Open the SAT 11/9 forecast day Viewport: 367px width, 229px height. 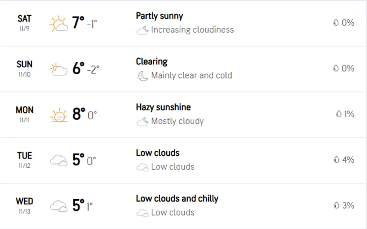[x=24, y=23]
